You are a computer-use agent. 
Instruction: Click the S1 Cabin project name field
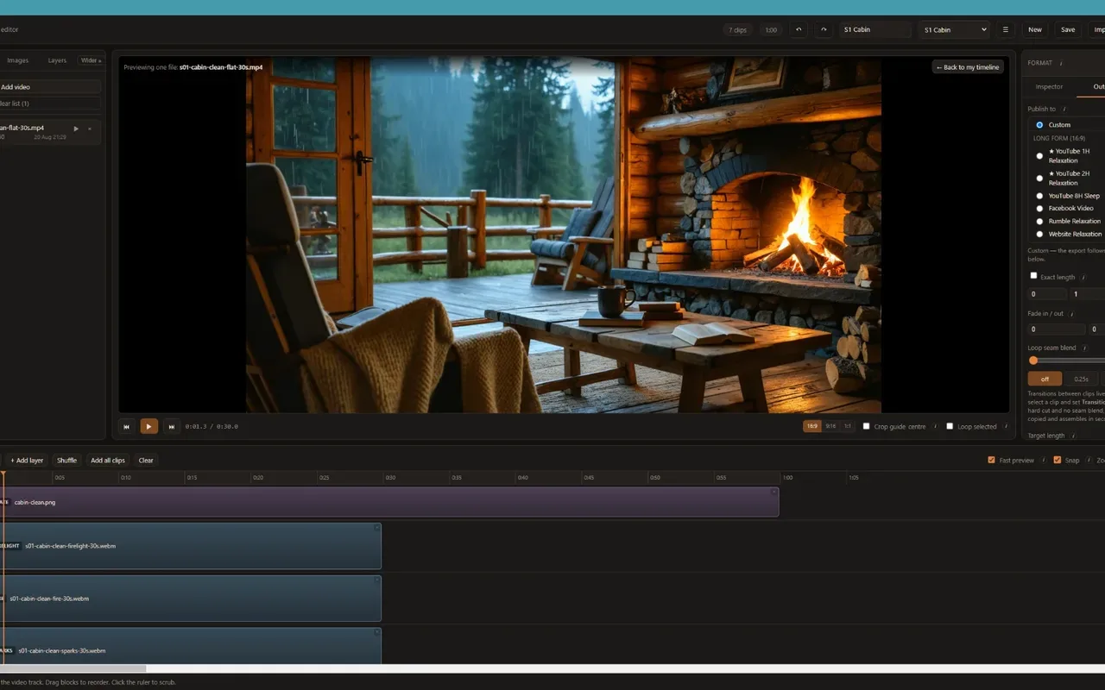(875, 29)
